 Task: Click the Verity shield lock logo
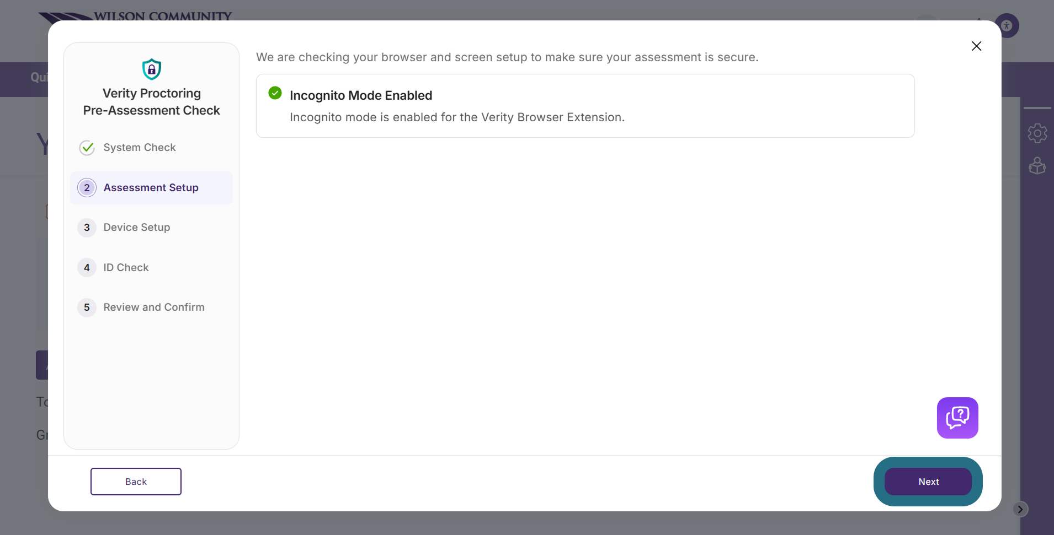pyautogui.click(x=152, y=69)
